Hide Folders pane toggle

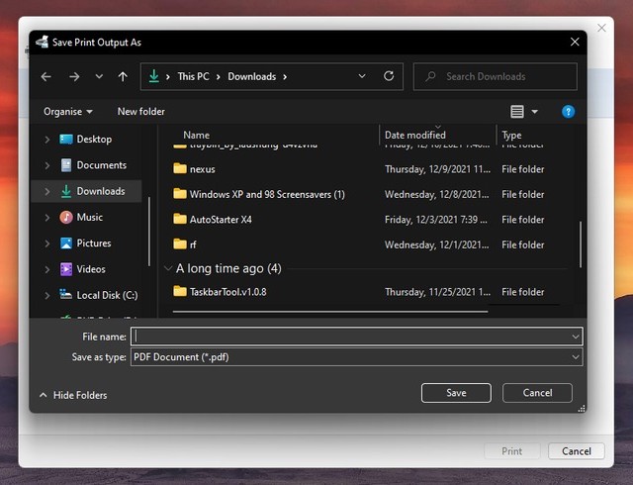(x=73, y=395)
